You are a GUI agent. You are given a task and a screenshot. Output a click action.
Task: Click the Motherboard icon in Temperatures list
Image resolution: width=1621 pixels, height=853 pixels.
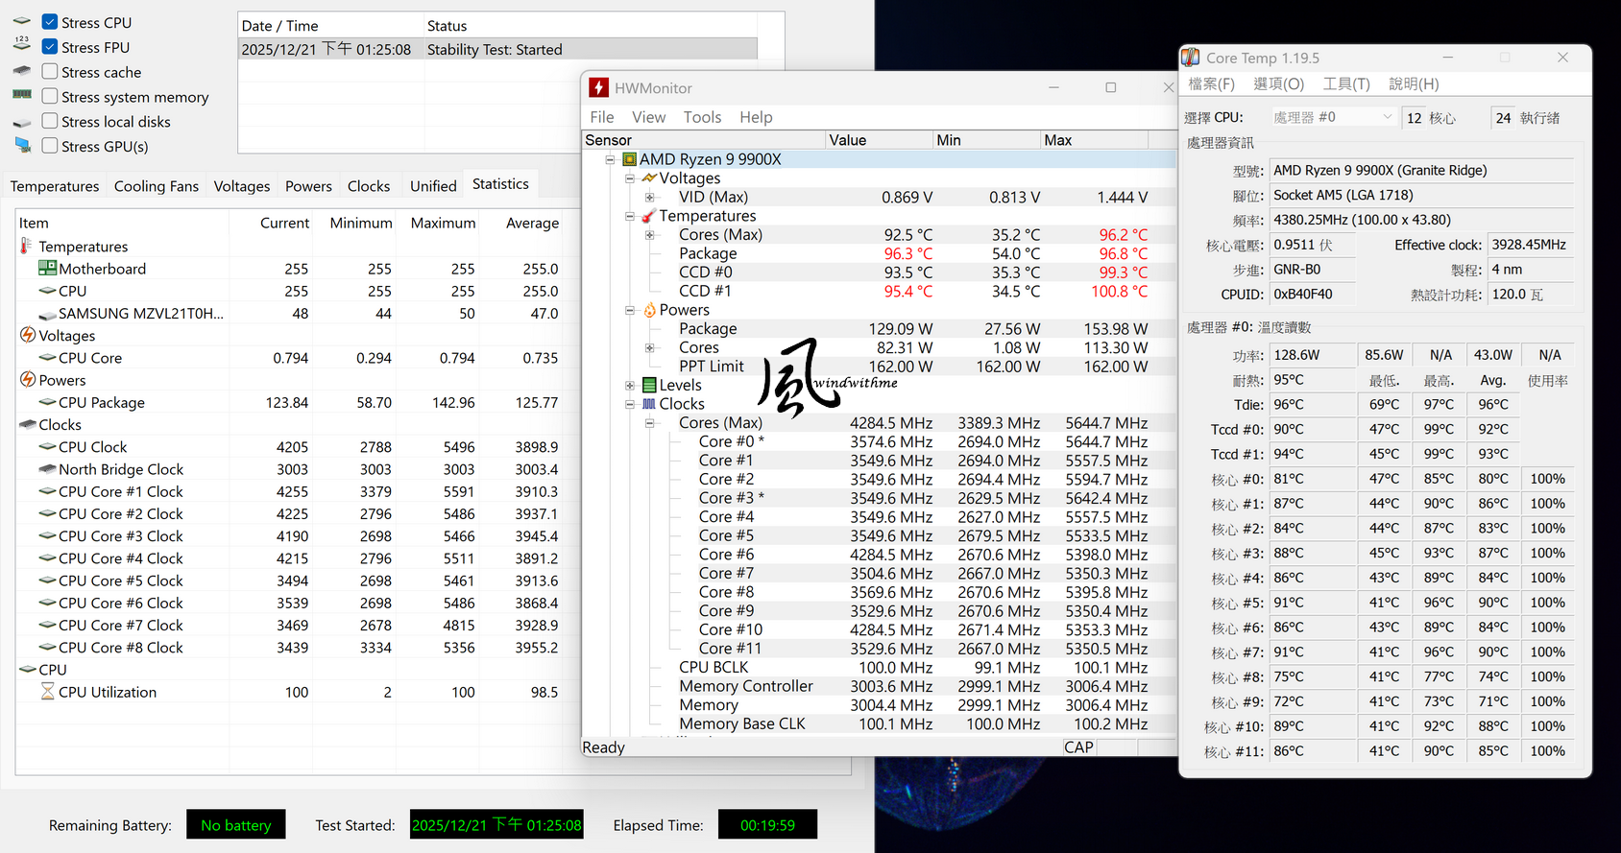click(x=47, y=269)
